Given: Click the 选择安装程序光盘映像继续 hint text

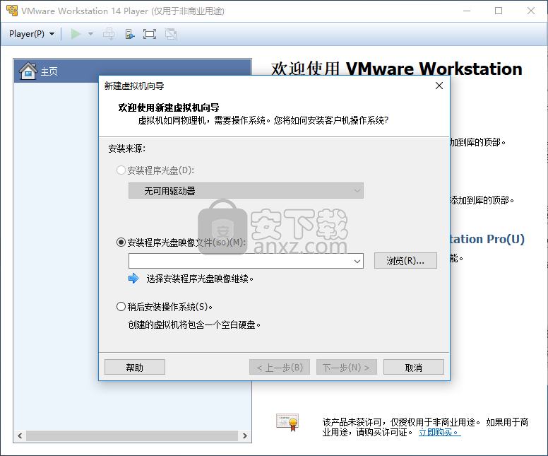Looking at the screenshot, I should click(x=200, y=279).
